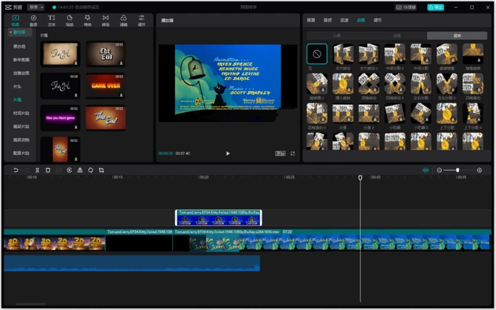Toggle the timeline preview eye icon
This screenshot has height=310, width=496.
click(x=425, y=170)
